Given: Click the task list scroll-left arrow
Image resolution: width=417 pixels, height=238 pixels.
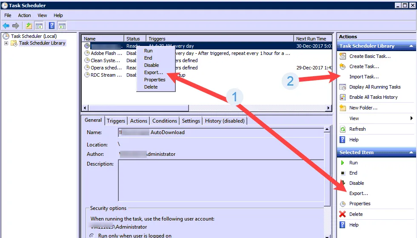Looking at the screenshot, I should point(85,108).
